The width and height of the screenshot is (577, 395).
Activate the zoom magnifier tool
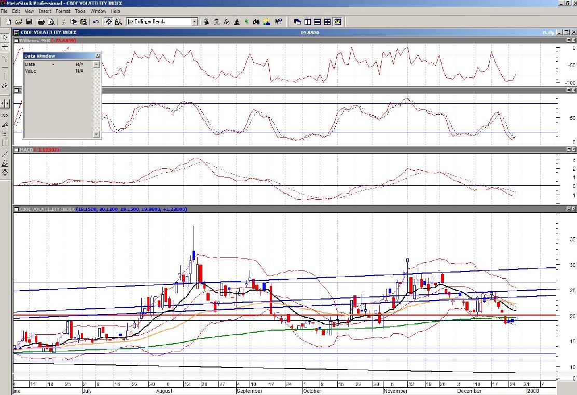tap(118, 22)
